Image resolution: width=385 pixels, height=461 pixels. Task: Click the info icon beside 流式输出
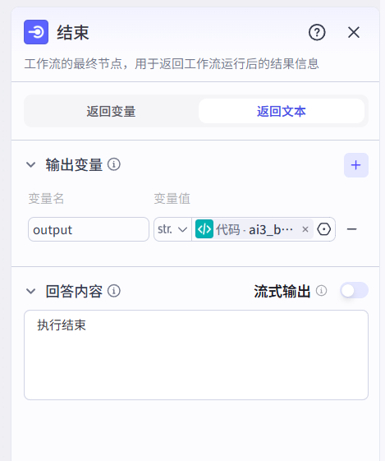click(x=322, y=291)
